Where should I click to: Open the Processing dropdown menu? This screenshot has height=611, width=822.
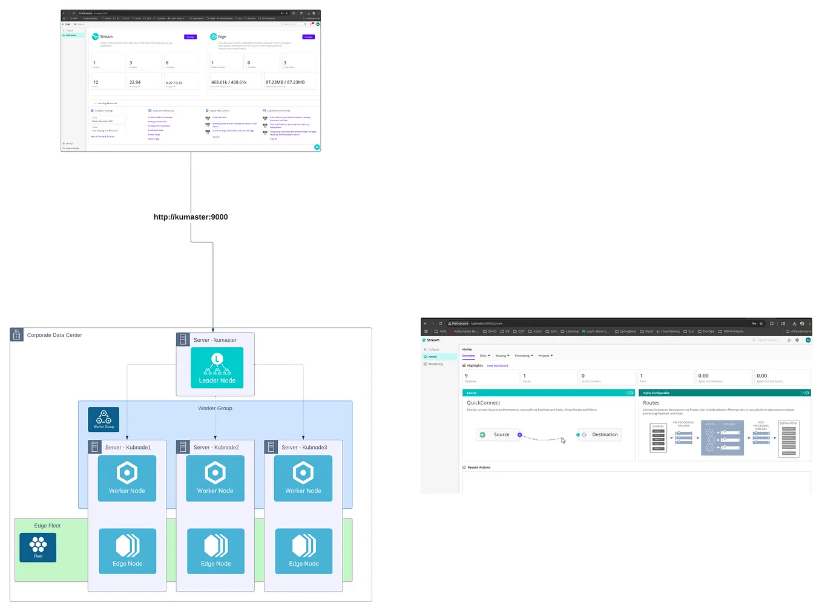[523, 356]
